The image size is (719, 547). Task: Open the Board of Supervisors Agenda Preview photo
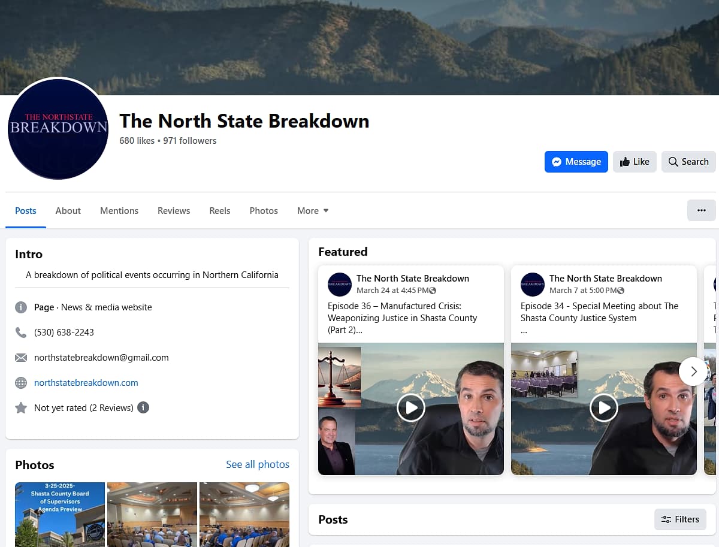point(60,514)
